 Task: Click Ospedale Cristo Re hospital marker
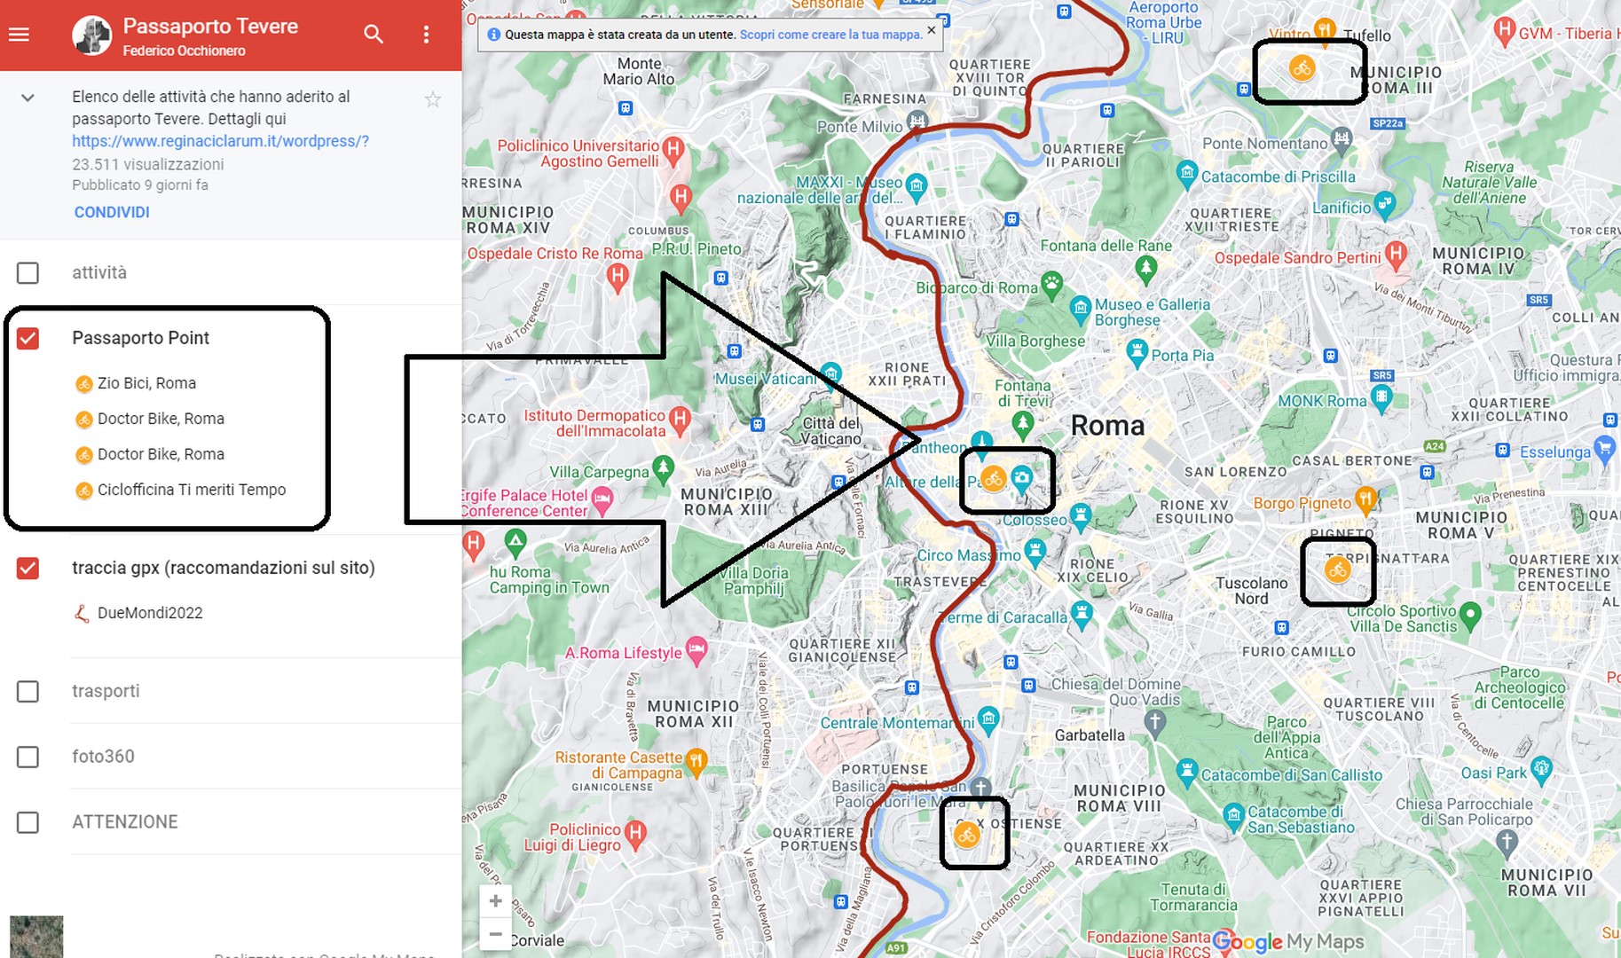click(618, 278)
